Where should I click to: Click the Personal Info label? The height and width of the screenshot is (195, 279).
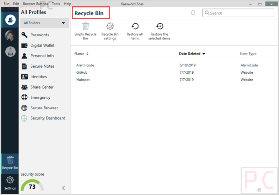(42, 56)
